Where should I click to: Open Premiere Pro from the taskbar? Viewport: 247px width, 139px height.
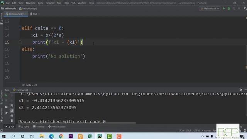coord(71,136)
